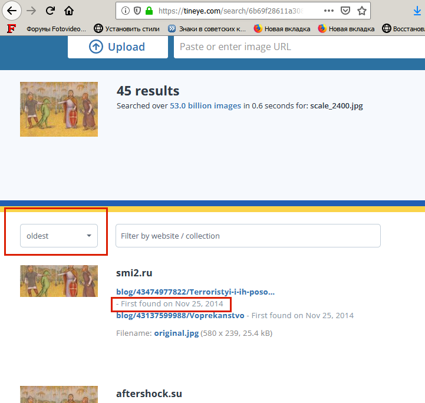Click the aftershock.su result heading
This screenshot has width=425, height=403.
(149, 394)
